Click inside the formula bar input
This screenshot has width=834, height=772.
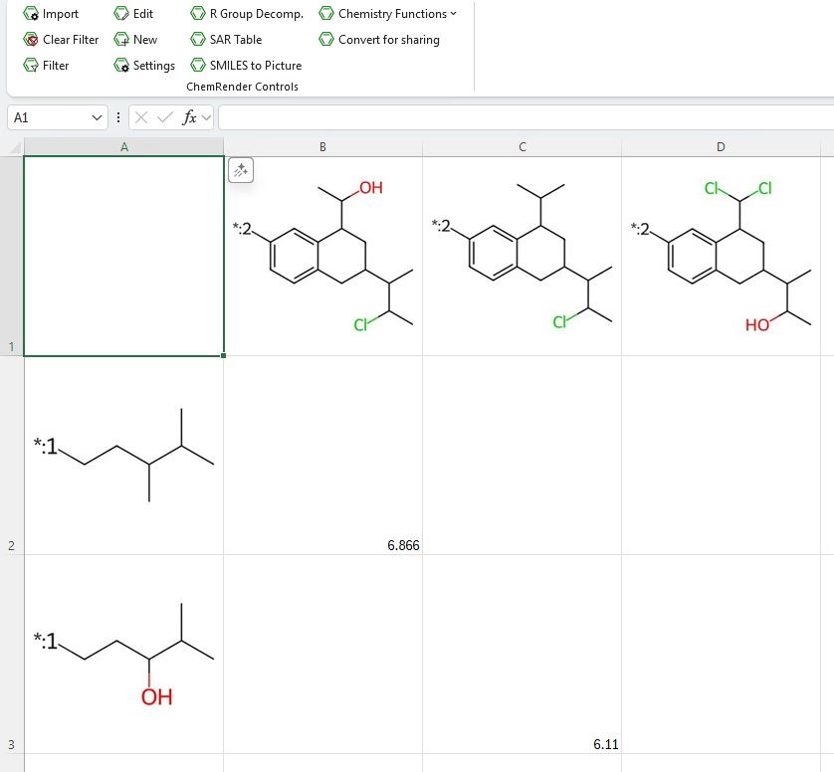tap(518, 117)
